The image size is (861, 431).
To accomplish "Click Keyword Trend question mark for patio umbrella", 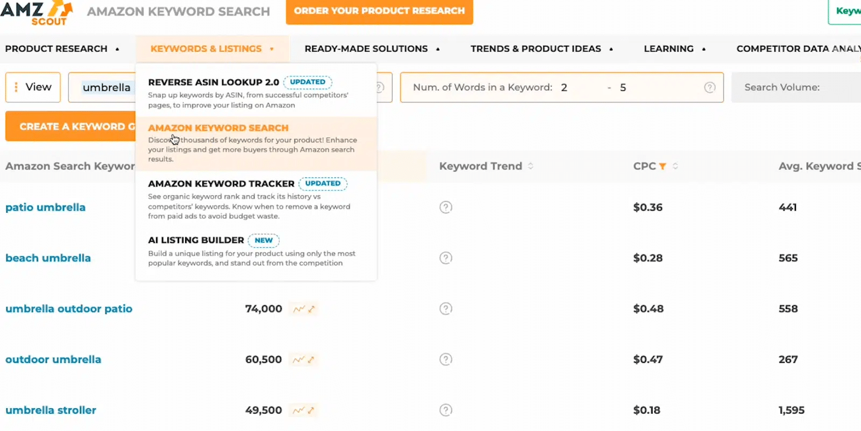I will [446, 207].
